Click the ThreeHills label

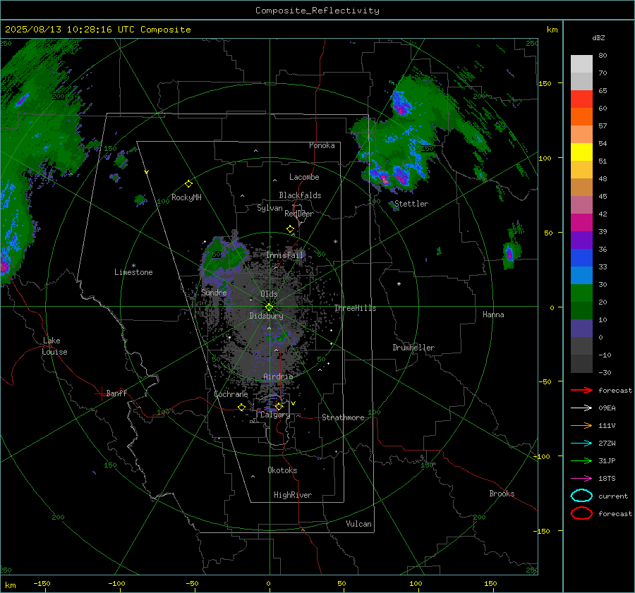355,308
